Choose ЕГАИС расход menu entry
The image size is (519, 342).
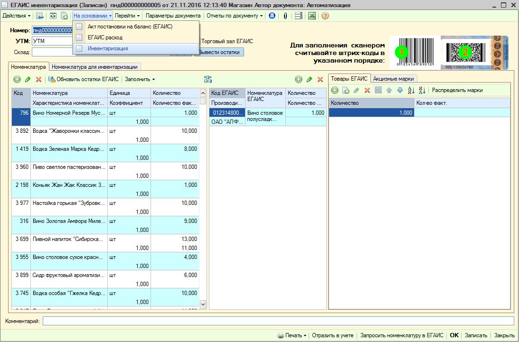(x=105, y=37)
